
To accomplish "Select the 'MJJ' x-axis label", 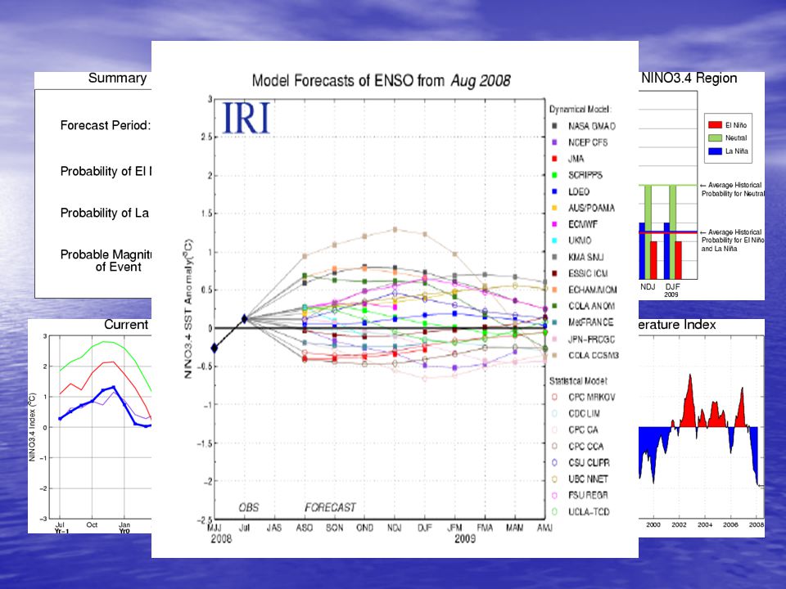I will point(215,528).
